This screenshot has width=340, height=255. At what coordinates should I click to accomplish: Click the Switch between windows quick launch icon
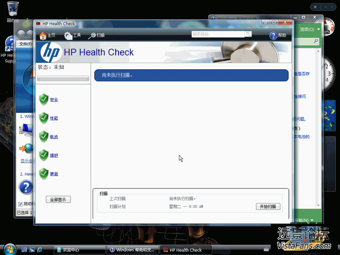[32, 250]
